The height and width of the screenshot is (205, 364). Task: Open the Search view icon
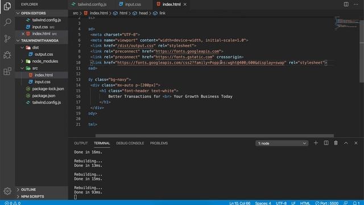point(7,22)
